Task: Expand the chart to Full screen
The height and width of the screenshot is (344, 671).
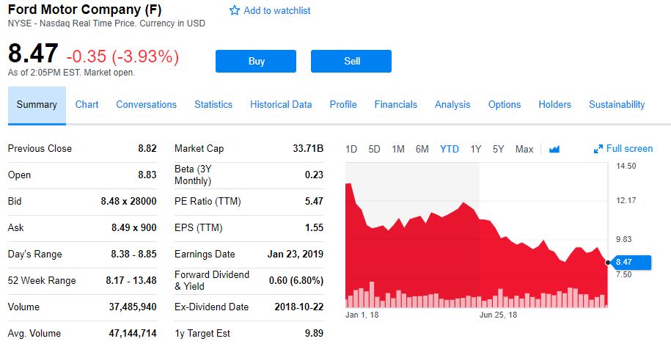Action: pyautogui.click(x=623, y=149)
